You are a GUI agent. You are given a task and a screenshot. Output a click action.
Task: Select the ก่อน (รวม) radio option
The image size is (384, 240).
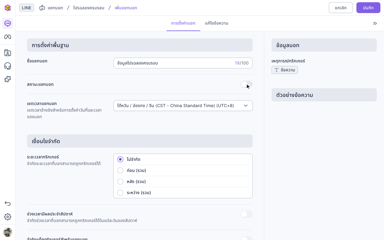coord(120,170)
